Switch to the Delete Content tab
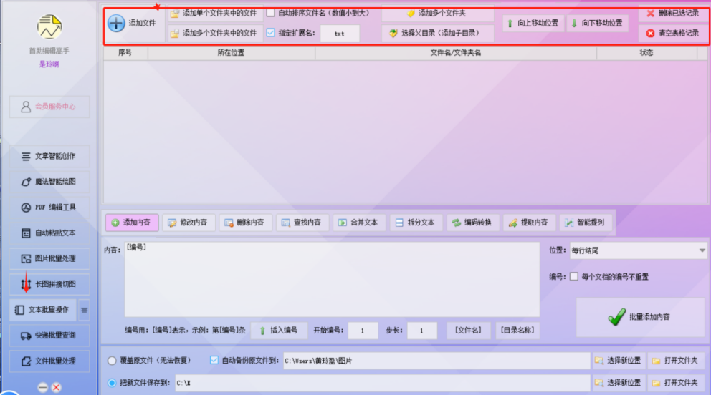Viewport: 711px width, 395px height. [245, 223]
